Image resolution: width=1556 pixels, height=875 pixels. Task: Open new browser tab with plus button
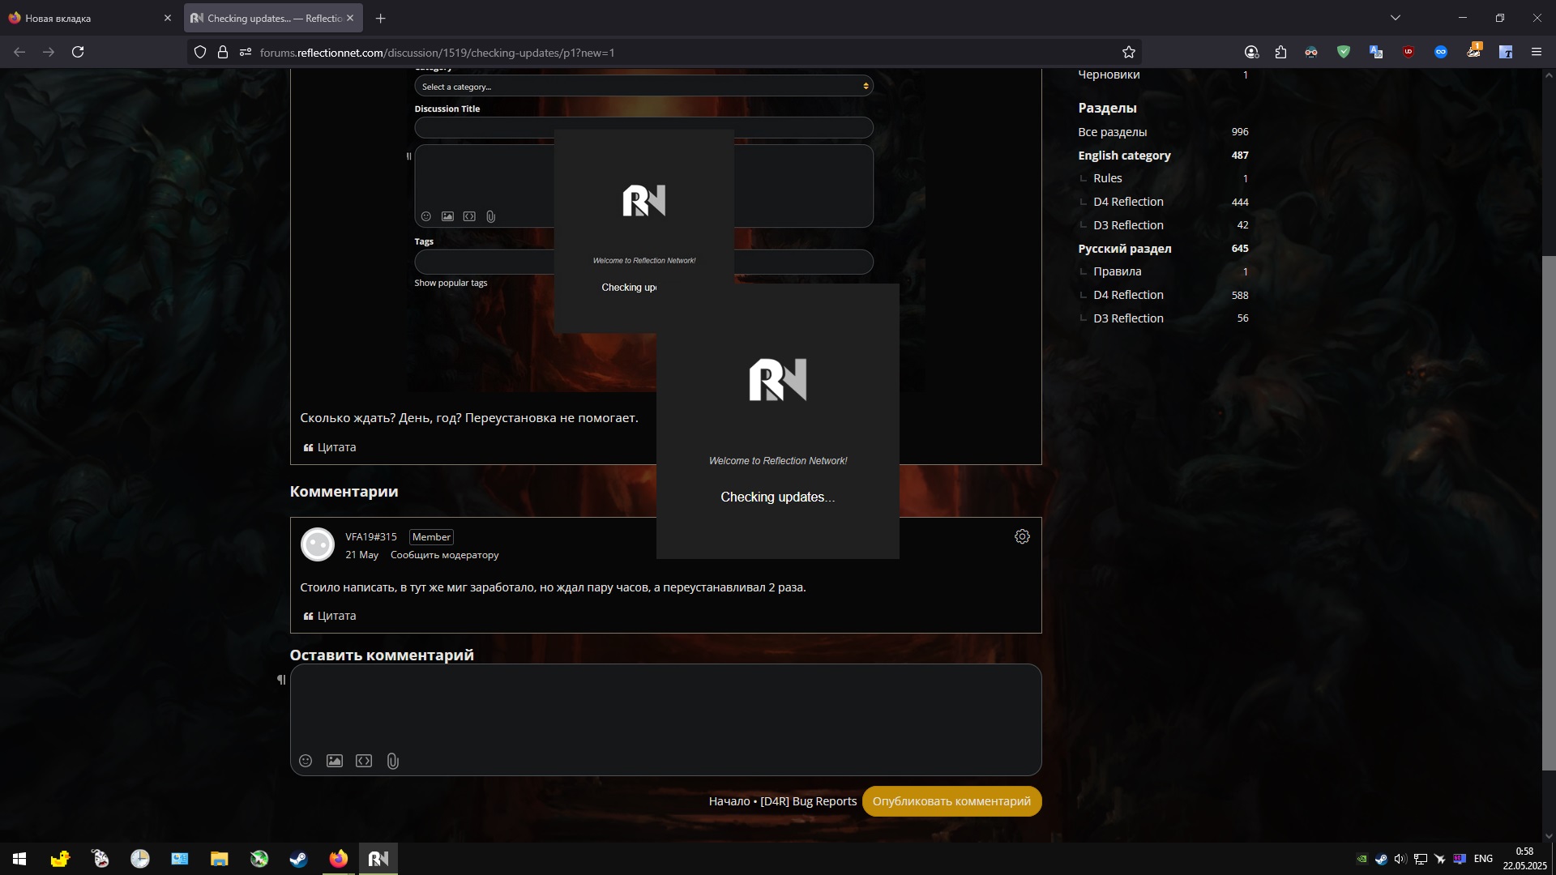(381, 18)
